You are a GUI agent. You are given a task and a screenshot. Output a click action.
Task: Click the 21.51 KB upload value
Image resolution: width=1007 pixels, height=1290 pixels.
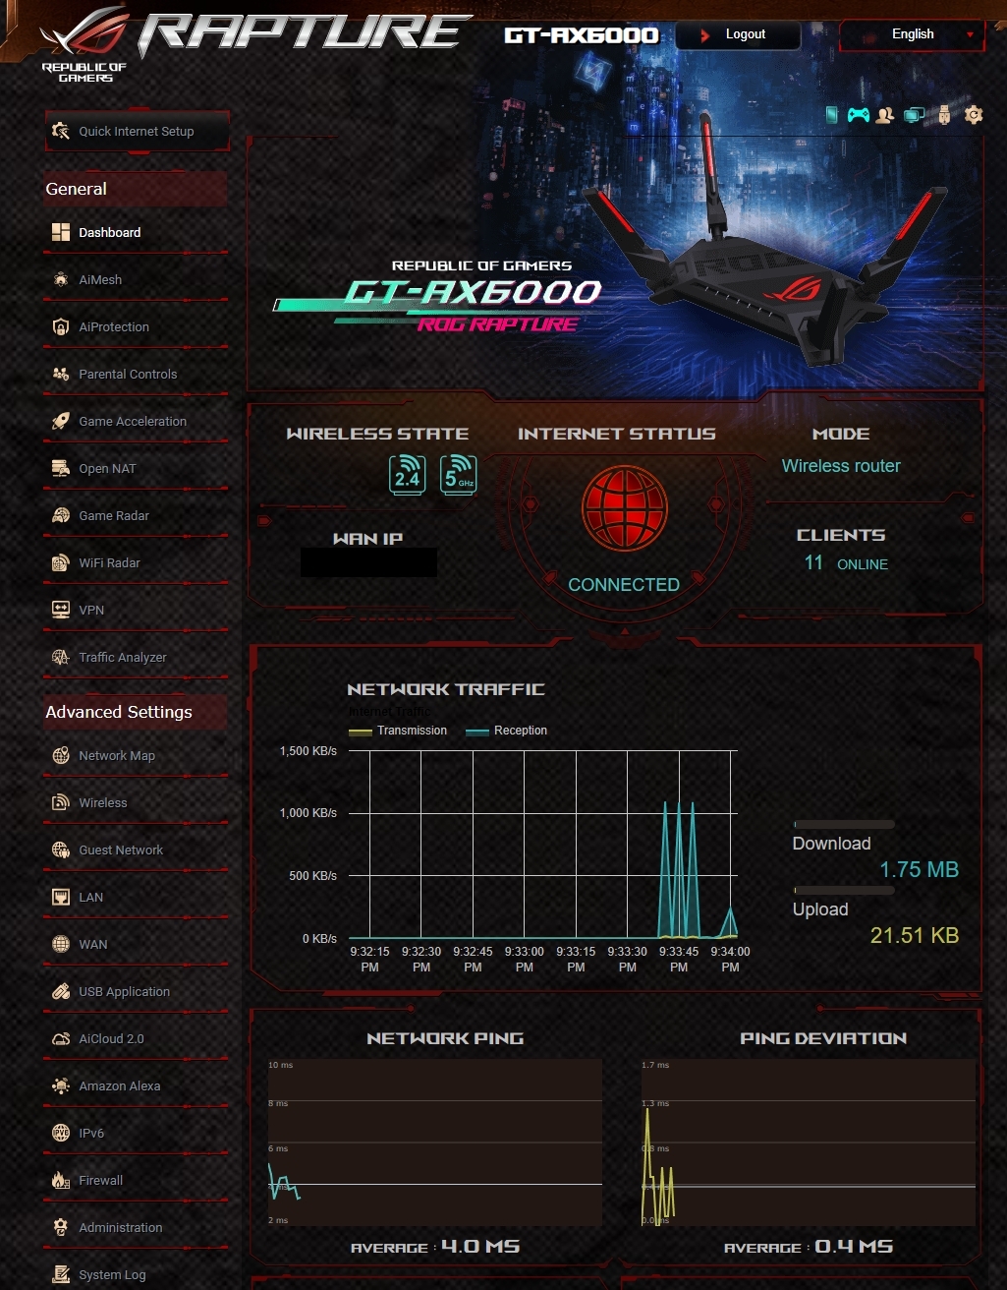point(915,935)
